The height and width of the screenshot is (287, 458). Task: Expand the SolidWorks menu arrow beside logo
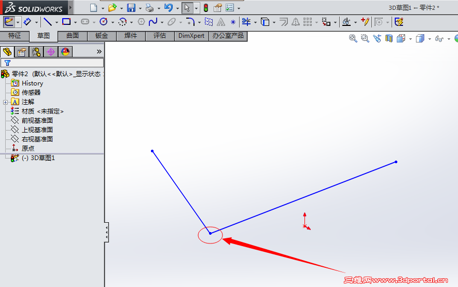[71, 7]
